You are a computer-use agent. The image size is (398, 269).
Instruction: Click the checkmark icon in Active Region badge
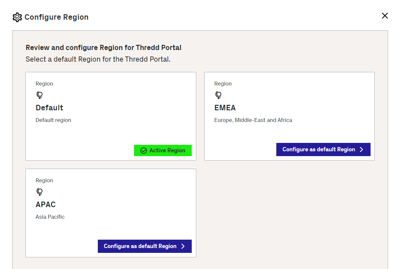[x=144, y=151]
